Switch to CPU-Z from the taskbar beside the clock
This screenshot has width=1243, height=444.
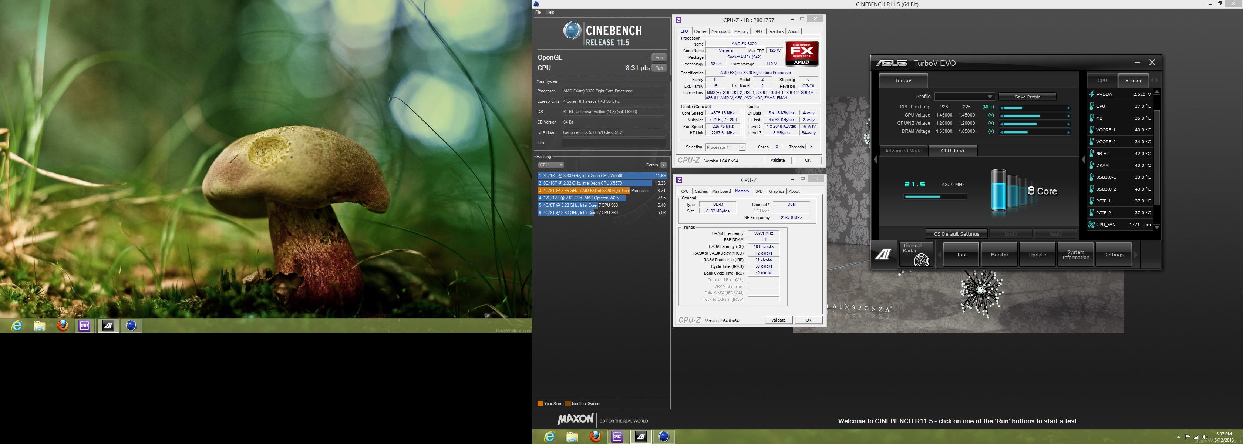tap(617, 437)
